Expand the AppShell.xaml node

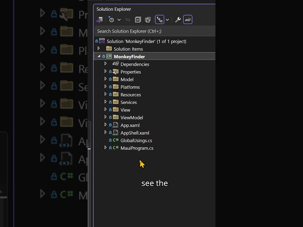[x=106, y=132]
